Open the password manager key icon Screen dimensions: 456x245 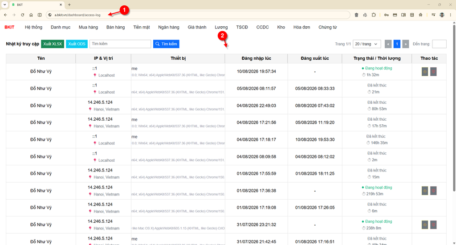pos(386,15)
